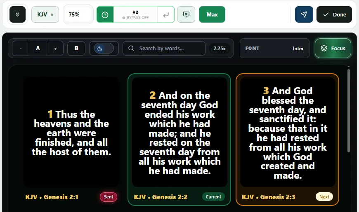This screenshot has width=359, height=212.
Task: Click the Search by words field
Action: coord(164,49)
